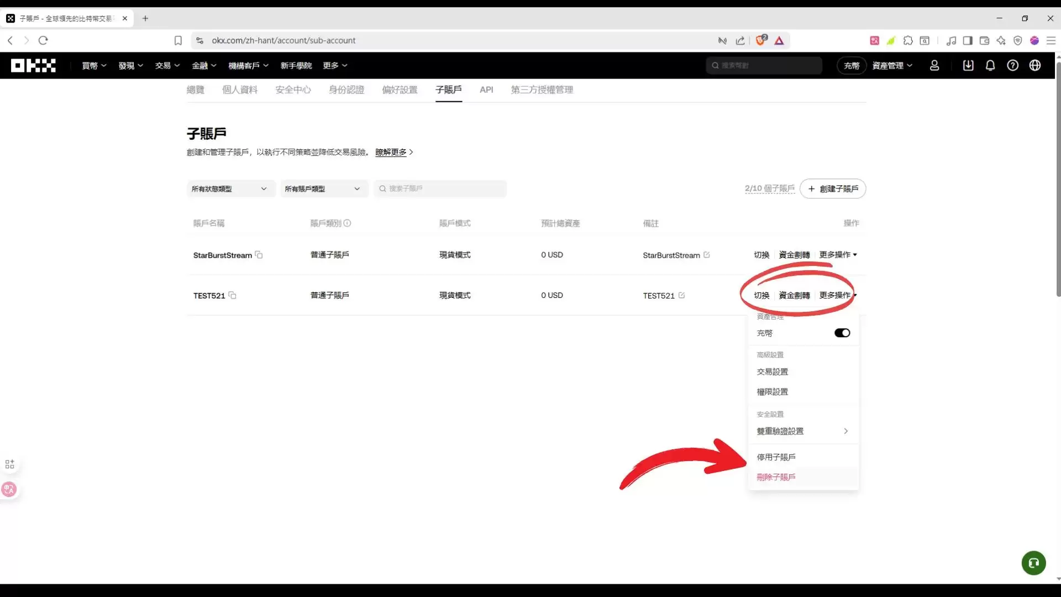1061x597 pixels.
Task: Open the notification bell in the top navbar
Action: click(990, 65)
